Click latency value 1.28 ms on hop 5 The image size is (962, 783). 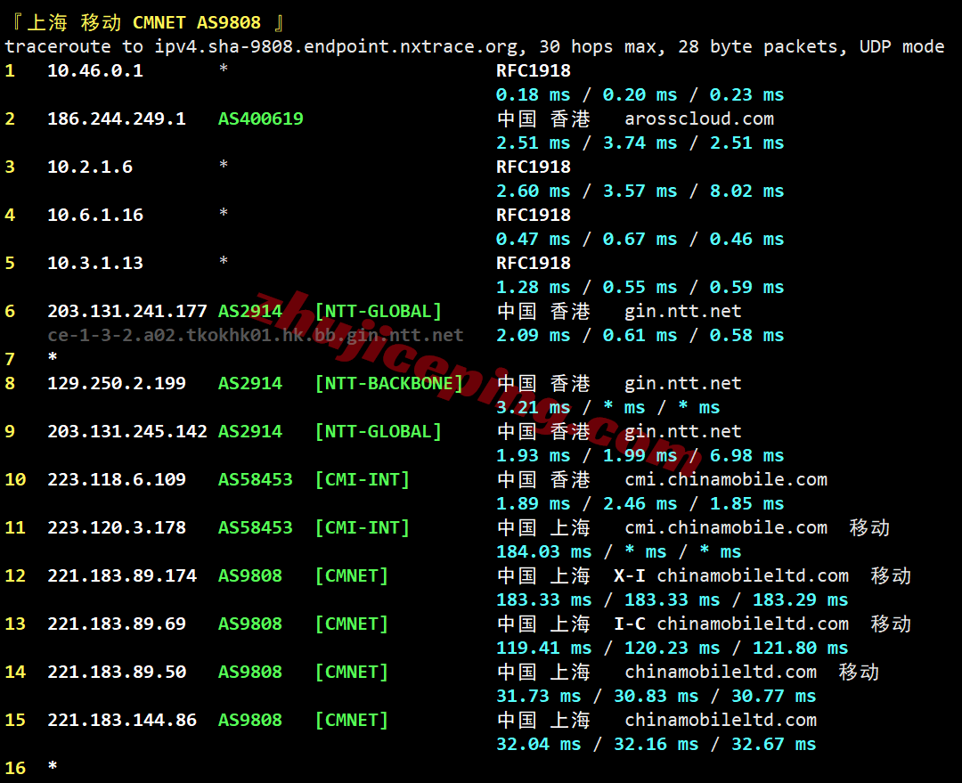point(534,287)
